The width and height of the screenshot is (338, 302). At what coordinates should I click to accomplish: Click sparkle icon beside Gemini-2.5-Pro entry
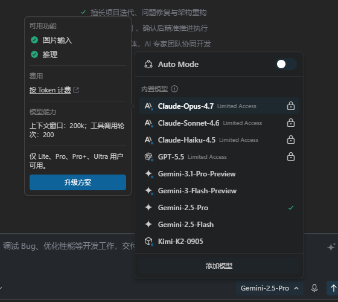click(148, 208)
